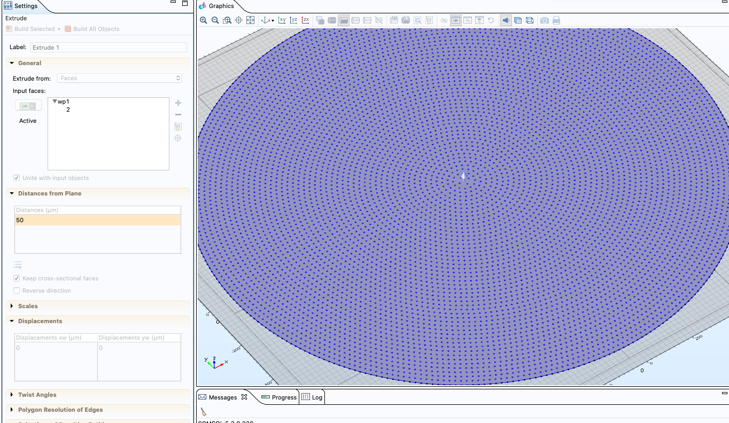The width and height of the screenshot is (729, 423).
Task: Open the Extrude from dropdown
Action: pos(119,78)
